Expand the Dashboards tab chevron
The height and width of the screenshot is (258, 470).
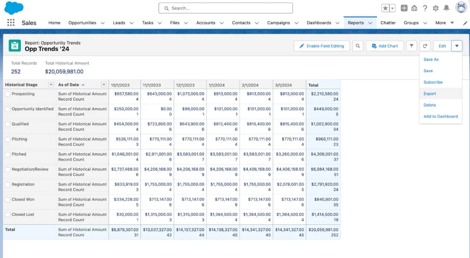[337, 23]
